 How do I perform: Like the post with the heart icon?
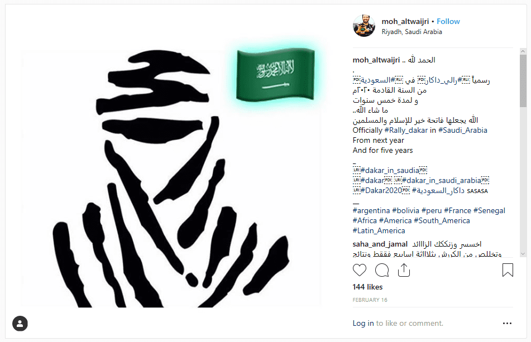360,270
